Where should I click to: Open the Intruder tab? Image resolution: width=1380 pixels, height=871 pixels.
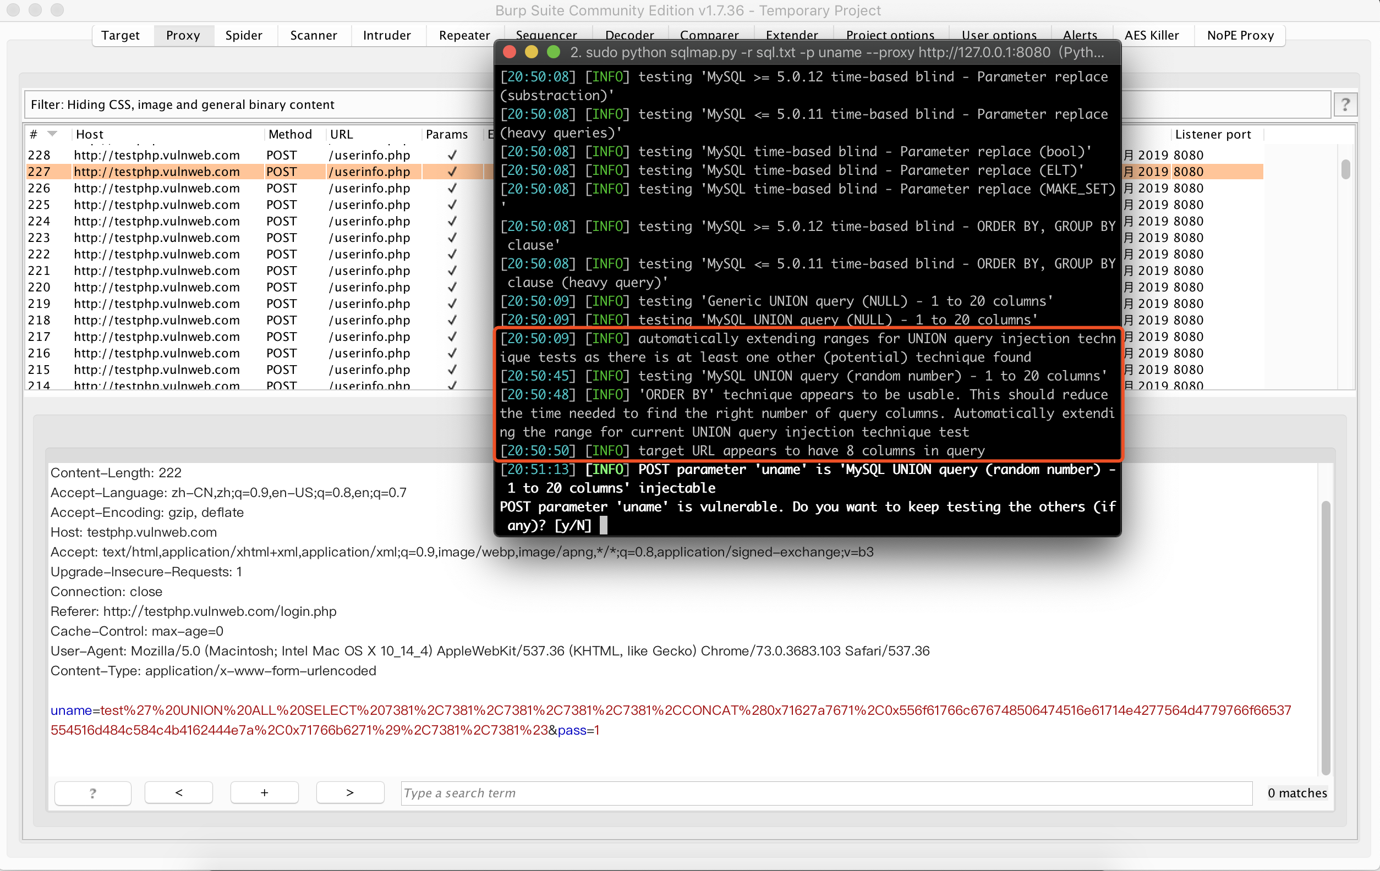387,36
